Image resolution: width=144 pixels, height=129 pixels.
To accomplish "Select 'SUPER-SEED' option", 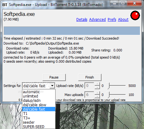I will 39,127.
